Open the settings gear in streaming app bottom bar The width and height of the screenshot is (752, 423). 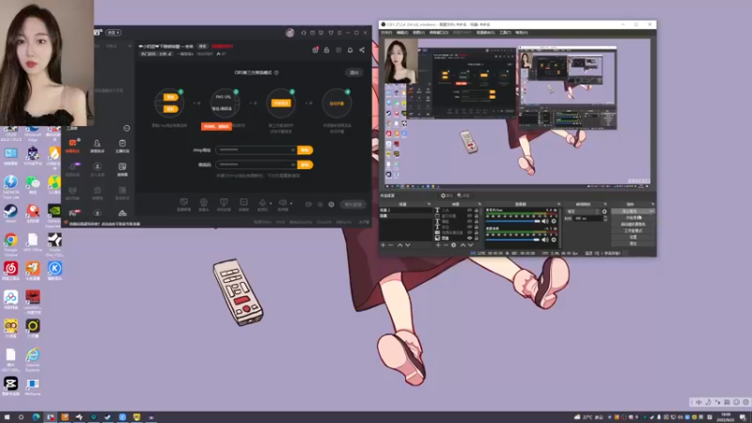(x=331, y=204)
